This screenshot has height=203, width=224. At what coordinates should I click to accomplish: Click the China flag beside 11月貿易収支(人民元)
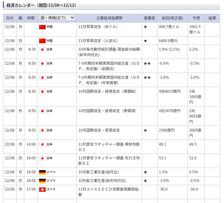click(x=42, y=41)
